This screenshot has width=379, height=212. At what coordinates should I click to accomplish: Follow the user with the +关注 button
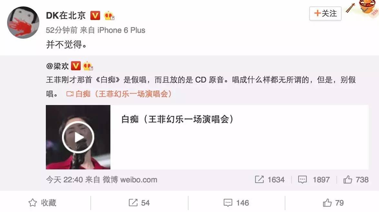click(x=325, y=14)
